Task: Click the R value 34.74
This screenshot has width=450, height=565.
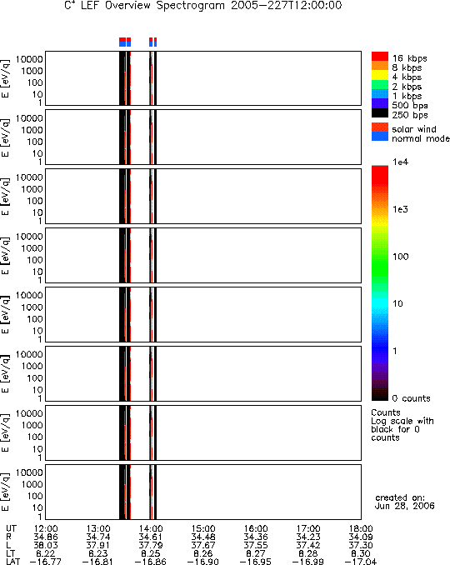Action: click(98, 537)
